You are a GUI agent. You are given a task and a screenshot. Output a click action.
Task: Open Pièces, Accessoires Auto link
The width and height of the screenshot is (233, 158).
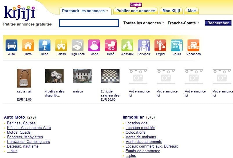pos(29,128)
